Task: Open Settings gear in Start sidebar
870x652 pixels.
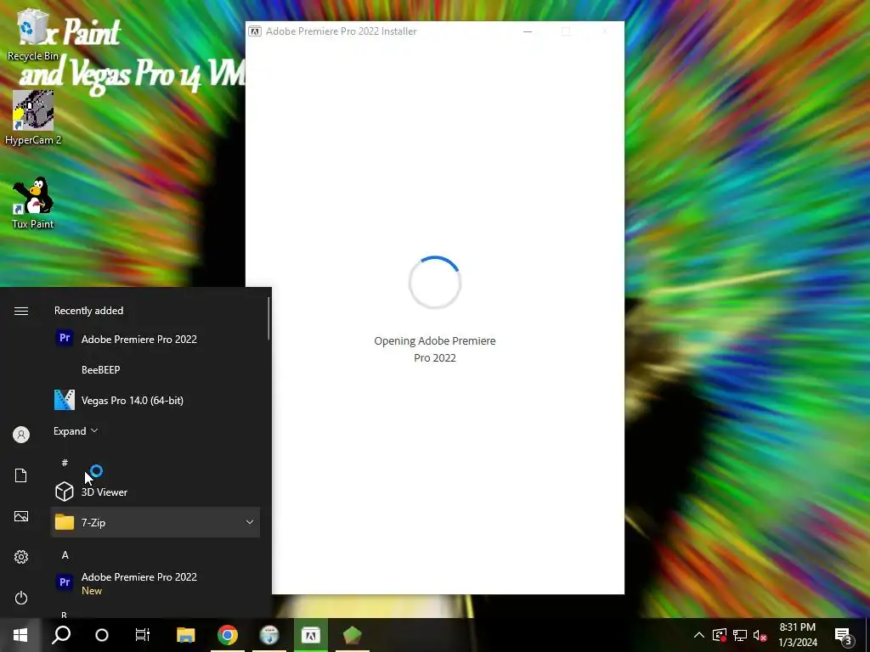Action: 21,557
